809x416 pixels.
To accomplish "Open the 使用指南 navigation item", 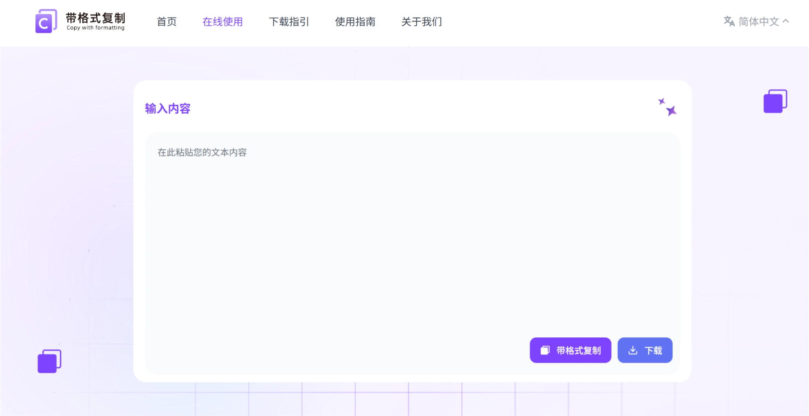I will point(355,22).
